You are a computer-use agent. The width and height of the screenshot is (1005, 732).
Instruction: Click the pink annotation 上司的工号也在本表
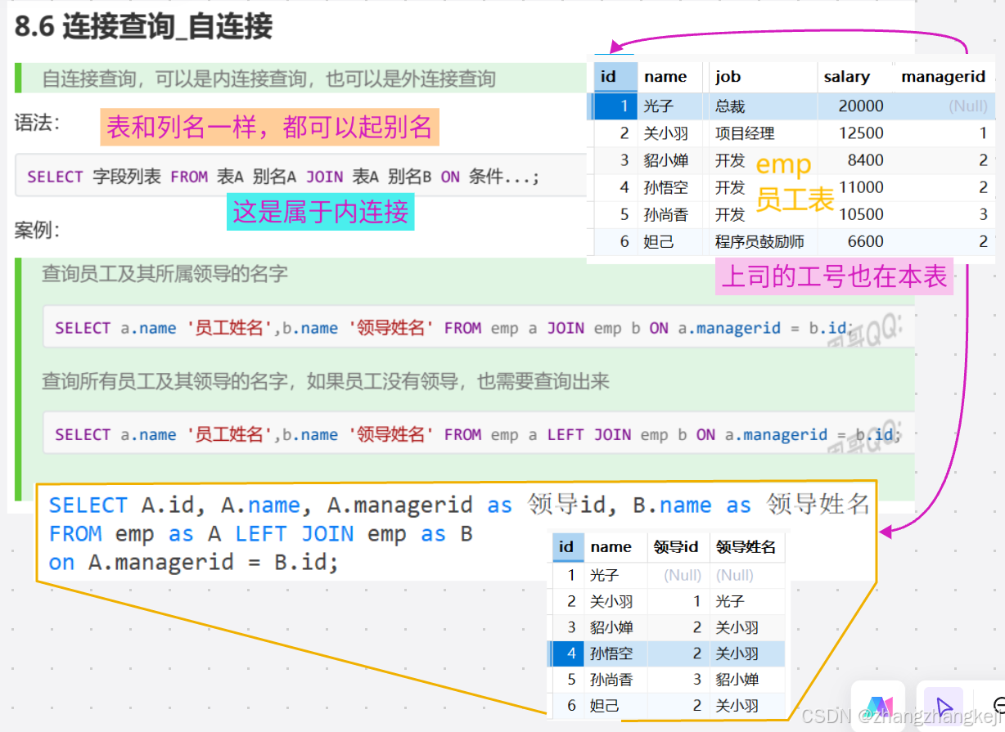click(832, 278)
